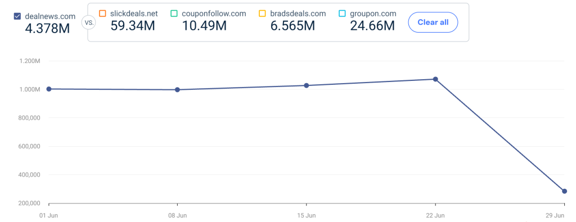This screenshot has width=576, height=222.
Task: Click the 01 Jun date label
Action: (48, 215)
